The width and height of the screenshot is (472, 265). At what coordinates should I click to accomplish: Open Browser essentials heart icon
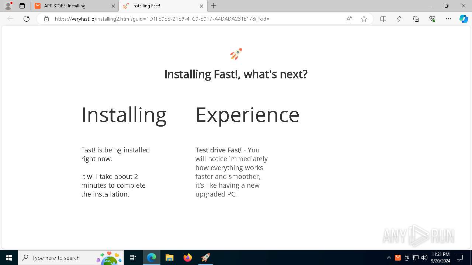[x=432, y=19]
